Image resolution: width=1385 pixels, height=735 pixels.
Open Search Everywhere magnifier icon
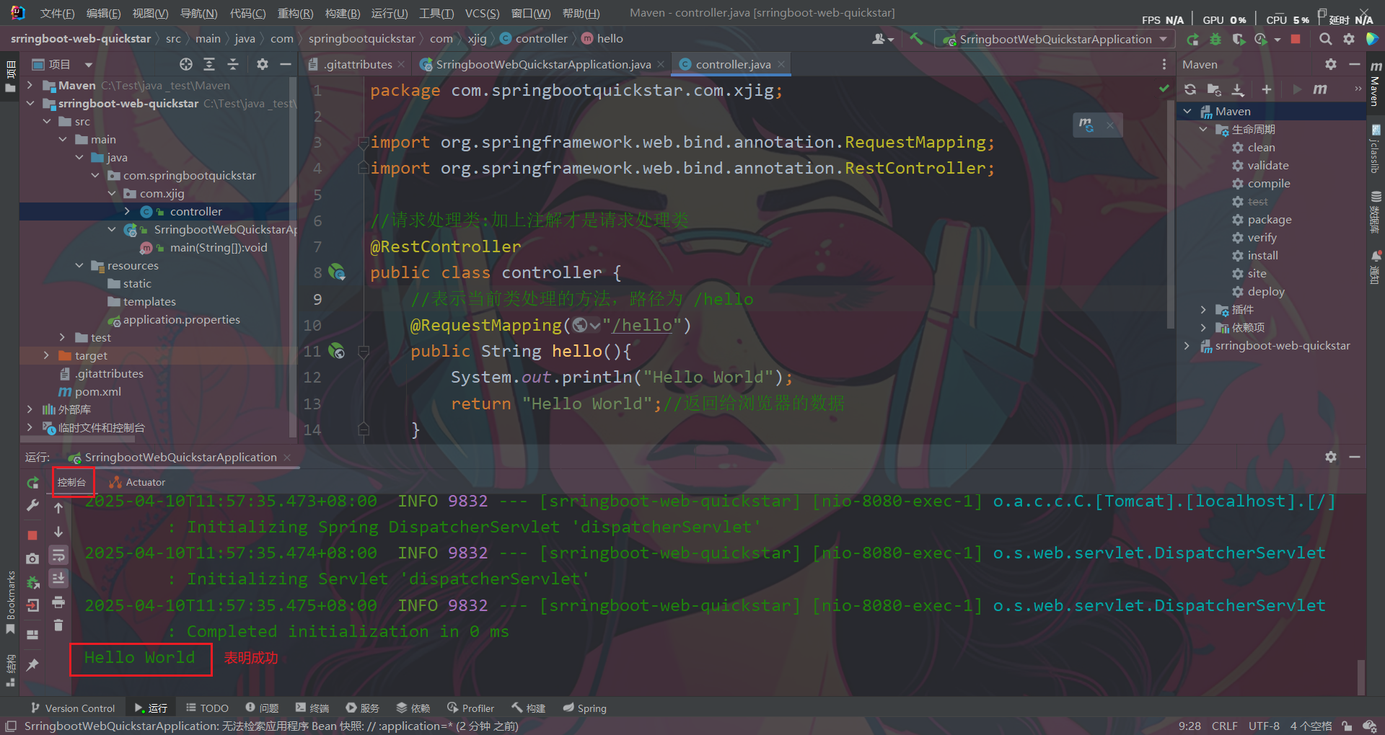(x=1325, y=39)
